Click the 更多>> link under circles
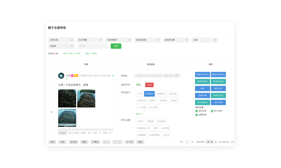The image size is (281, 168). (140, 114)
